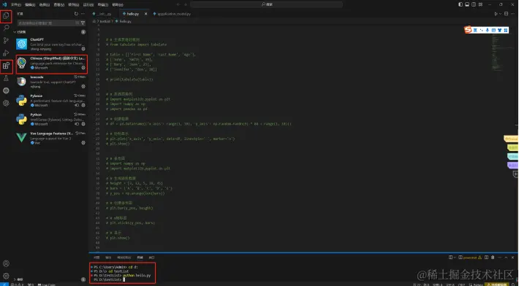This screenshot has height=286, width=519.
Task: Open the Search view in activity bar
Action: (6, 28)
